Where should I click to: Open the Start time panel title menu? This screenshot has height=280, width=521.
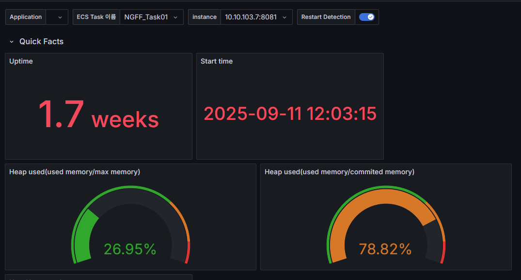click(216, 61)
